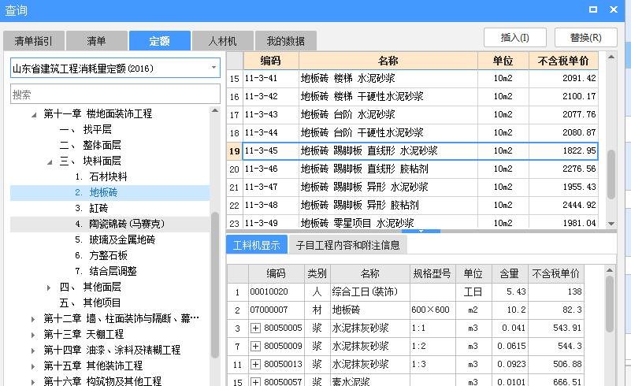The width and height of the screenshot is (631, 386).
Task: Select 7. 结合层调整 tree item
Action: (106, 271)
